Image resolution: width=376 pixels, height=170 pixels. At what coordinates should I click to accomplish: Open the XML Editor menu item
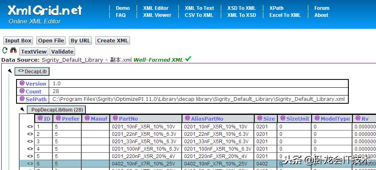[x=156, y=8]
